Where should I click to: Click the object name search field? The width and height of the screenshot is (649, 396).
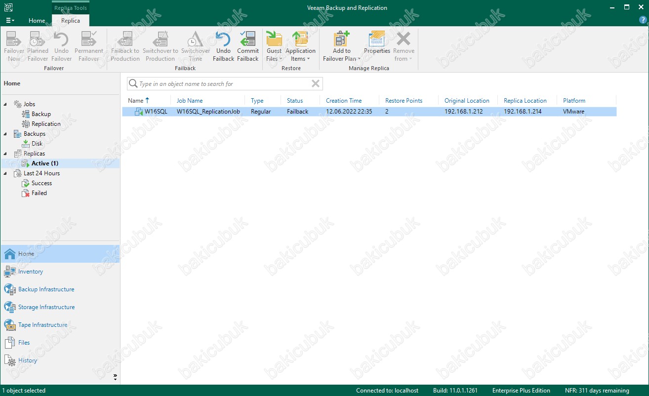point(225,84)
